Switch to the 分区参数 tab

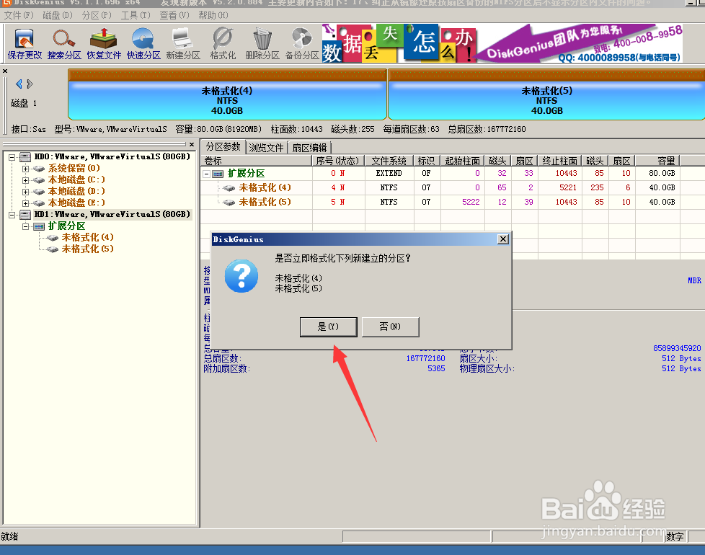click(223, 147)
